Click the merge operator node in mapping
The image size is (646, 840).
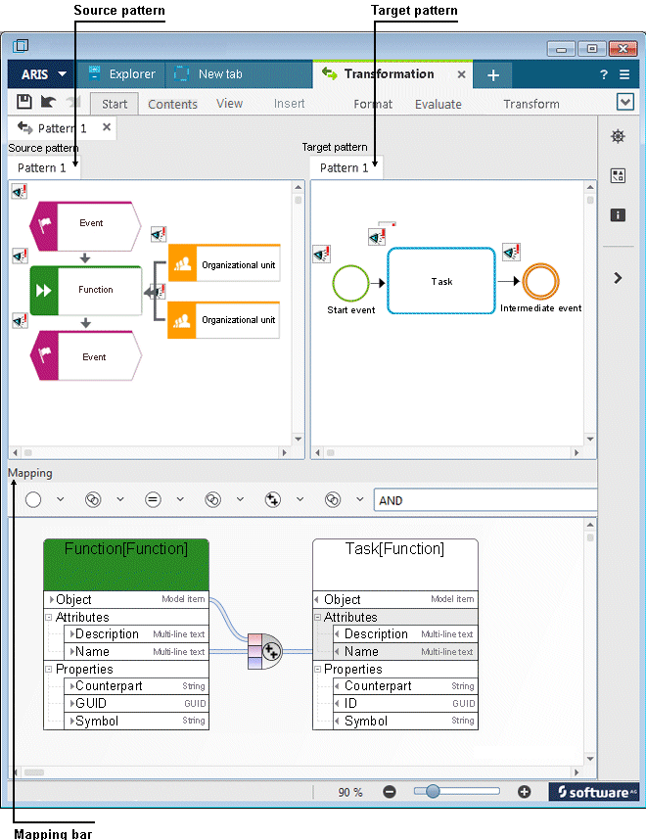pos(264,651)
